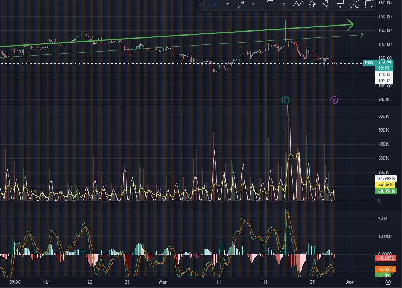402x288 pixels.
Task: Grab the favorites toolbar drag handle
Action: (x=202, y=4)
